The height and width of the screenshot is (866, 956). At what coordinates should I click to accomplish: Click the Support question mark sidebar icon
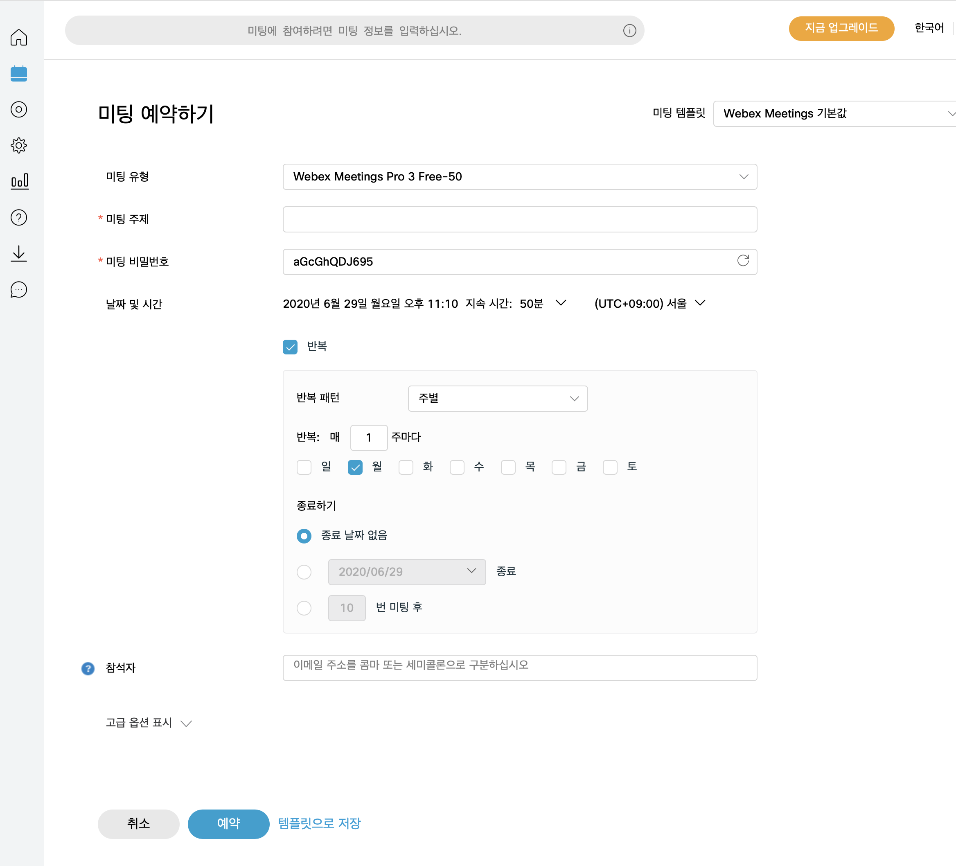click(19, 218)
